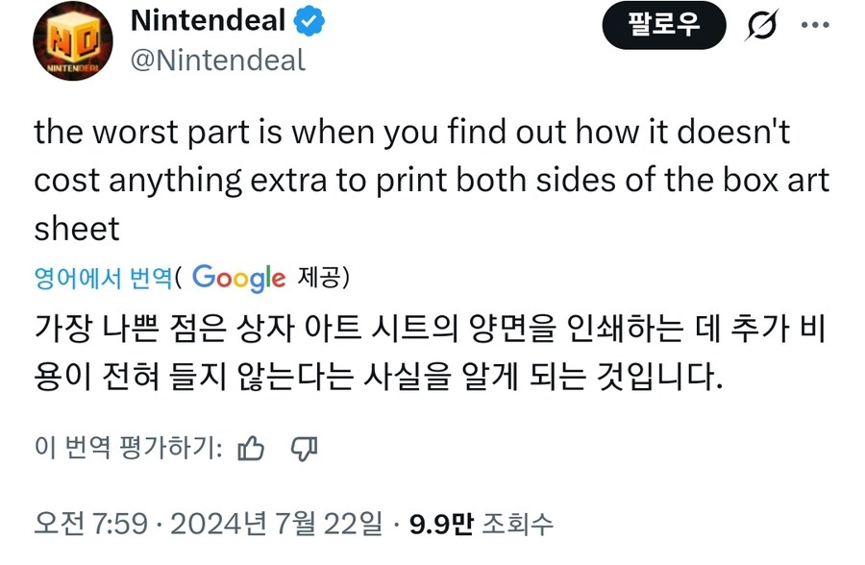This screenshot has height=565, width=865.
Task: Click the word 'sheet' in the tweet
Action: click(x=77, y=229)
